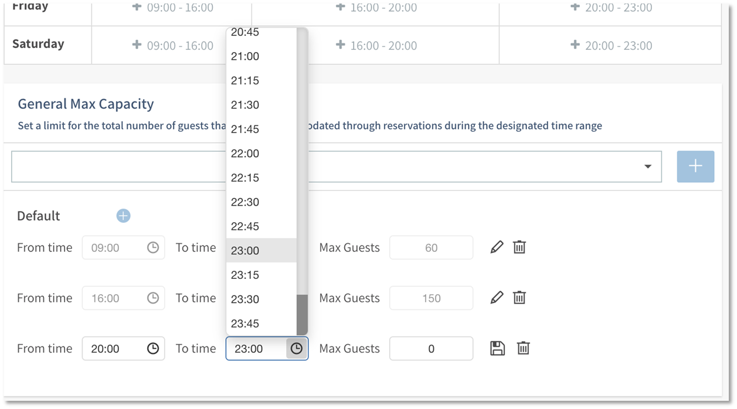The image size is (737, 409).
Task: Delete the row with 60 Max Guests
Action: [x=519, y=247]
